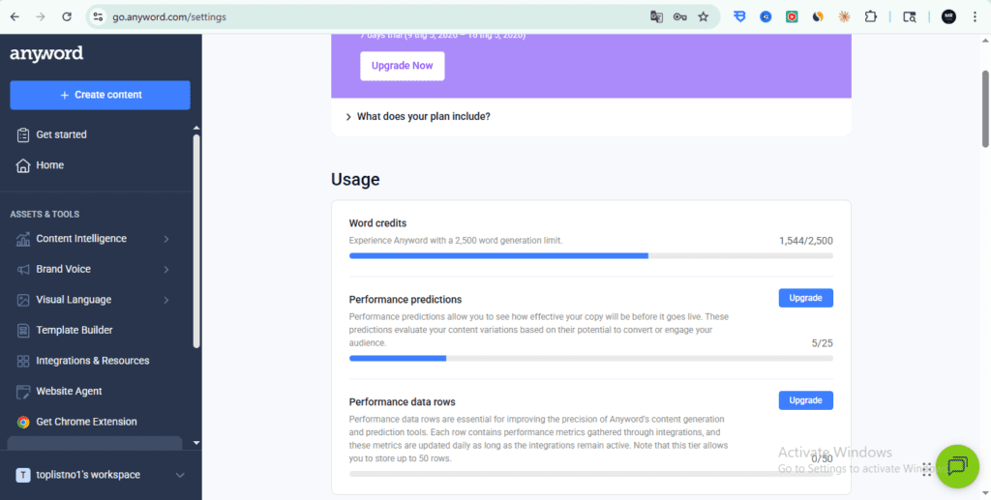Click the Template Builder icon

click(x=23, y=330)
